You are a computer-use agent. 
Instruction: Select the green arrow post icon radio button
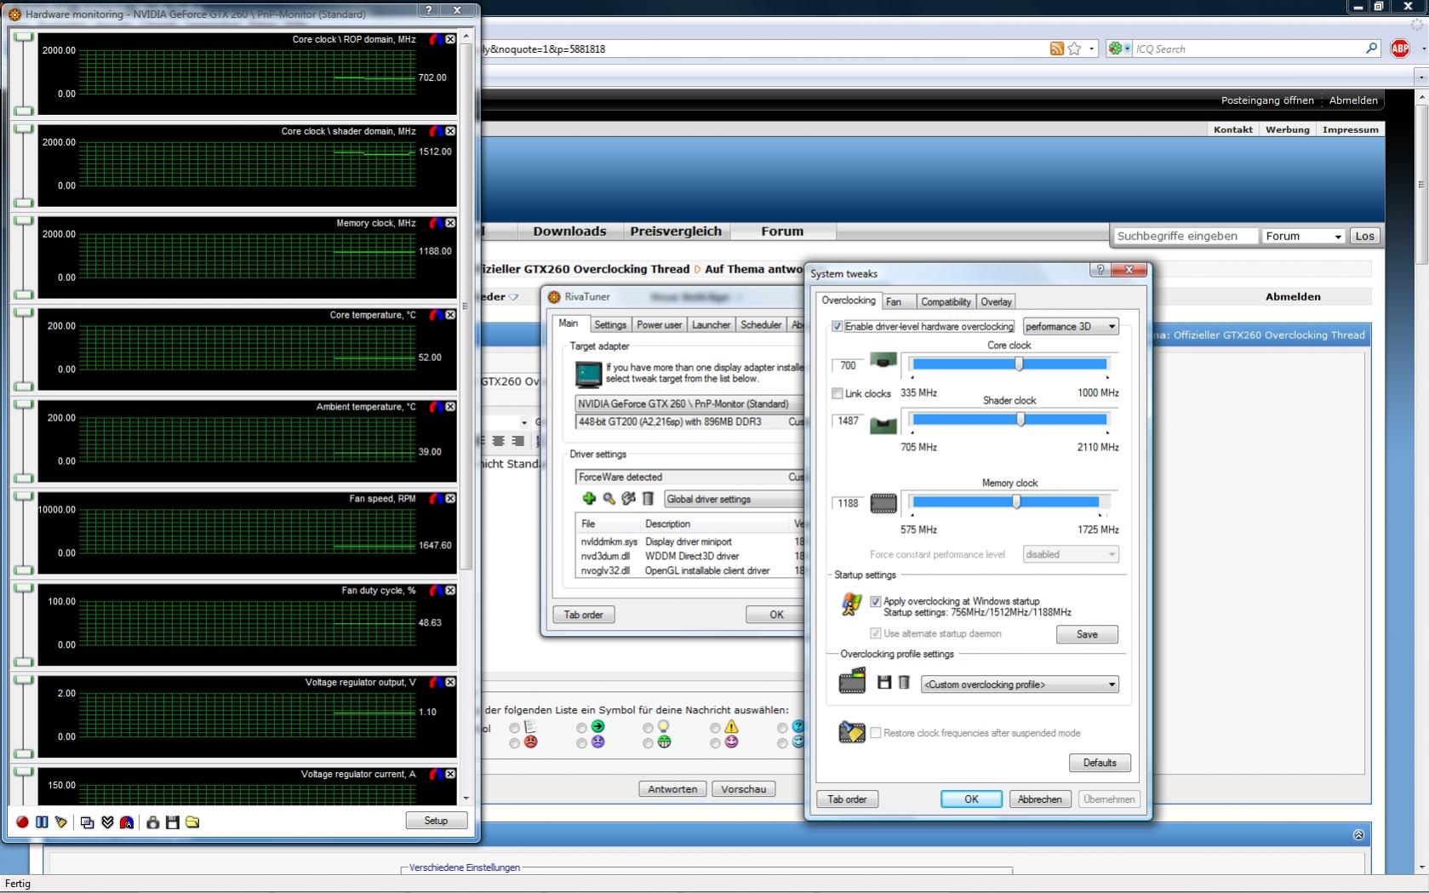coord(581,727)
